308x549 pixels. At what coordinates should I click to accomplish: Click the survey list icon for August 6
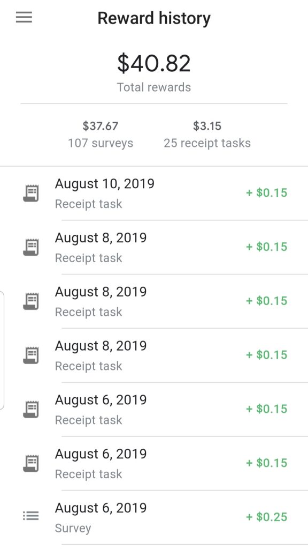coord(31,516)
